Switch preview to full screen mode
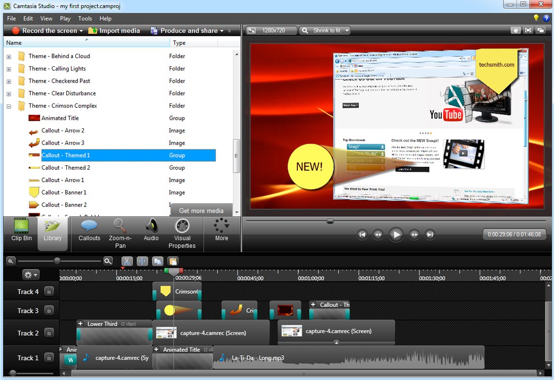Screen dimensions: 554x380 click(x=528, y=30)
